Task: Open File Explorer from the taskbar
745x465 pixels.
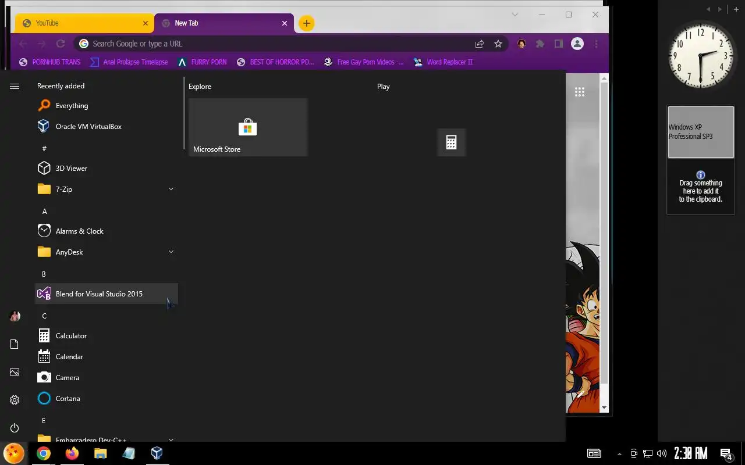Action: point(100,453)
